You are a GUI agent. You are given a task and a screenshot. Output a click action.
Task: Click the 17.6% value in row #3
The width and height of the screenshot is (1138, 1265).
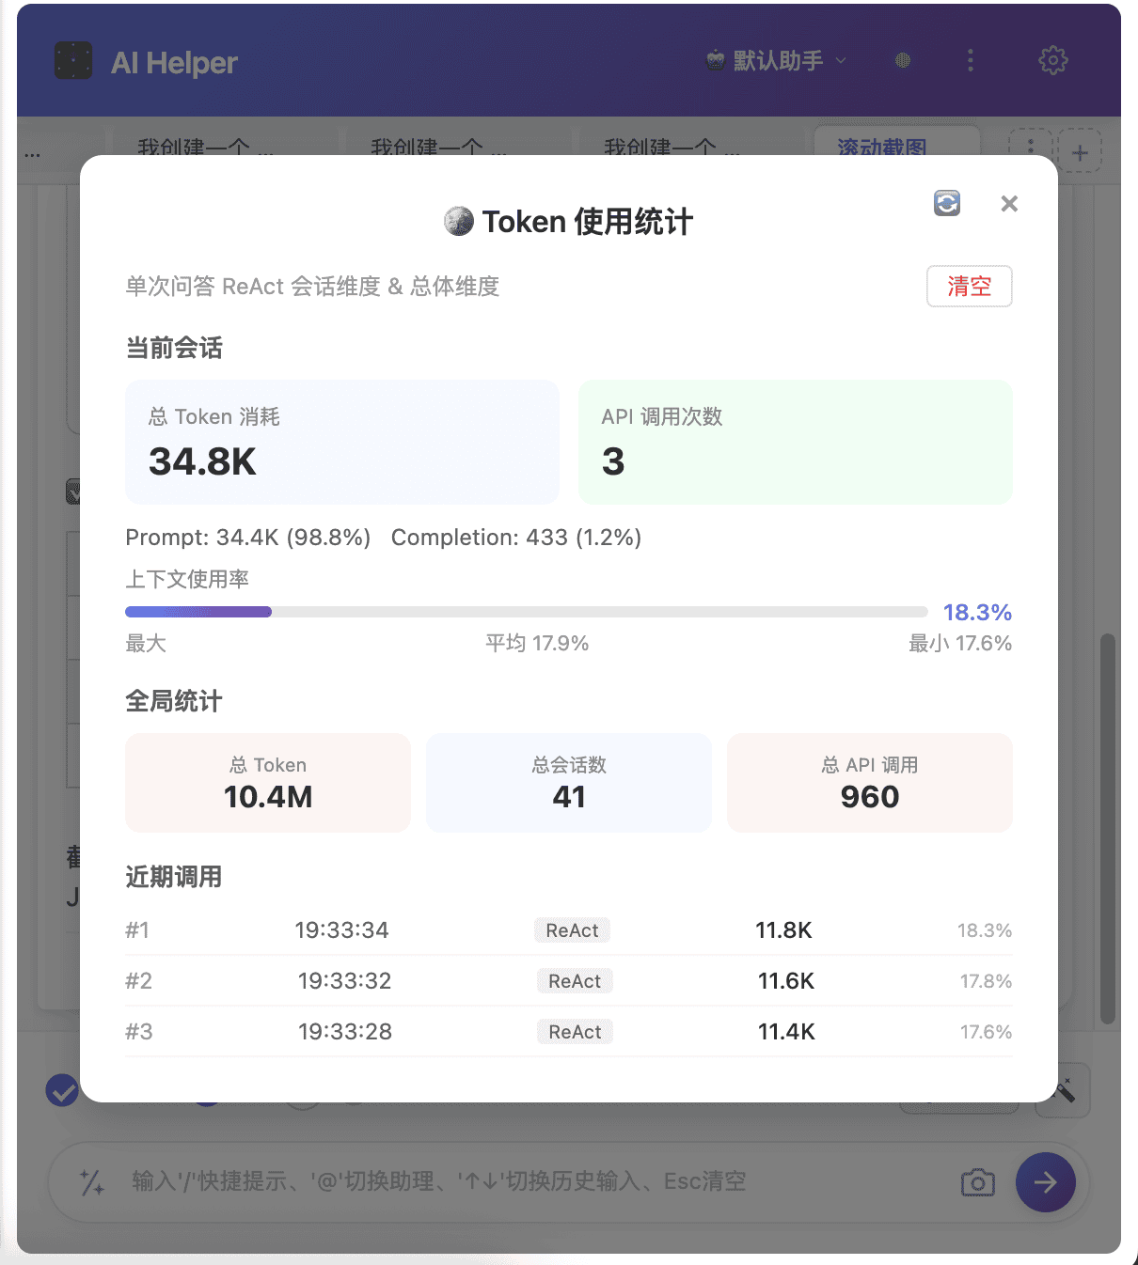[986, 1032]
